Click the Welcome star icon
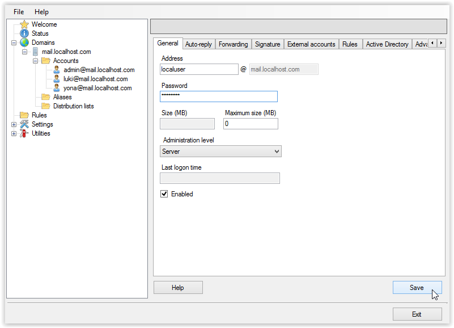 (x=24, y=24)
